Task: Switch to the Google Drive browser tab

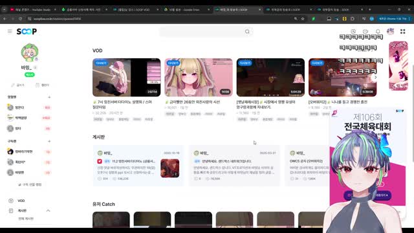Action: 185,10
